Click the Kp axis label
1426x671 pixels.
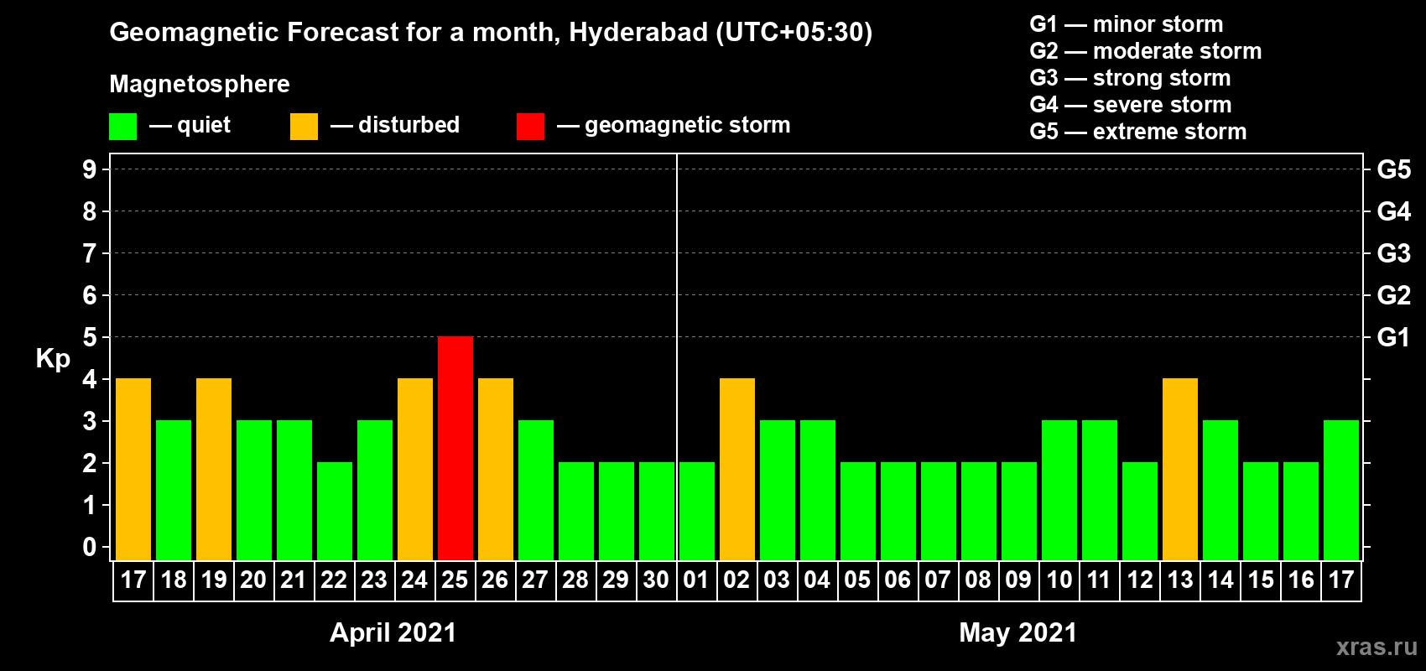(x=53, y=359)
